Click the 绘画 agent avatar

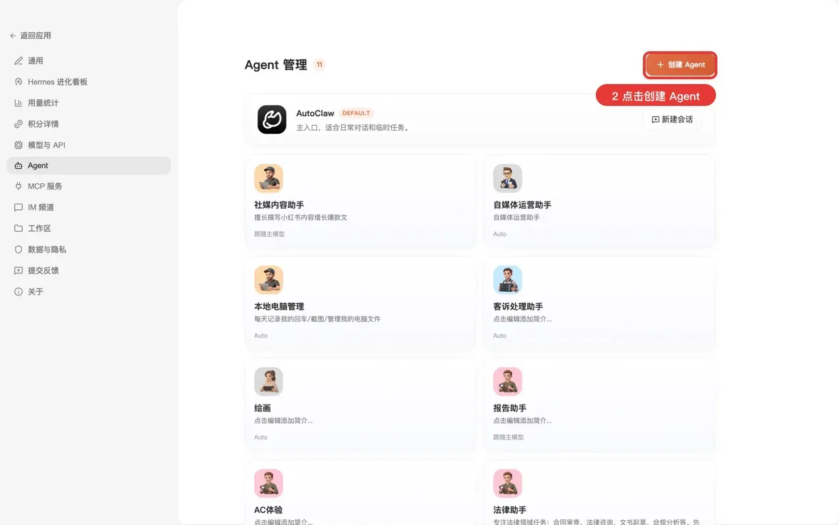pyautogui.click(x=269, y=382)
